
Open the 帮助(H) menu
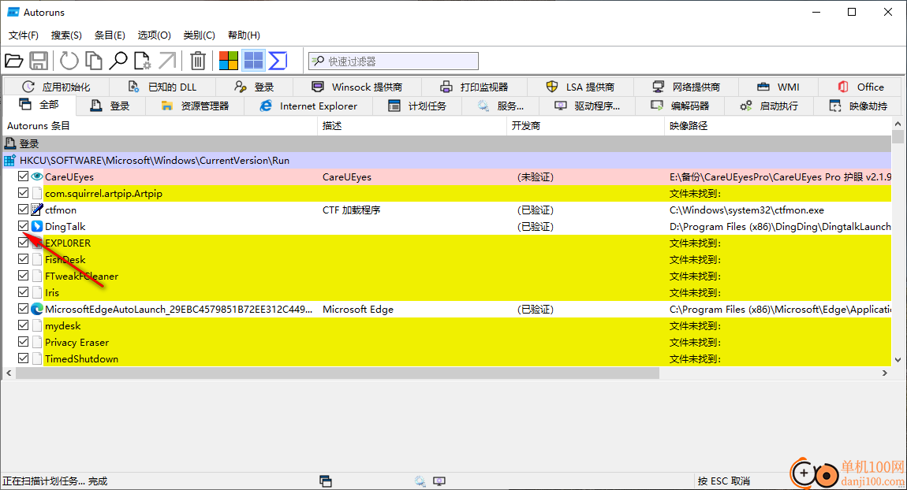coord(244,35)
